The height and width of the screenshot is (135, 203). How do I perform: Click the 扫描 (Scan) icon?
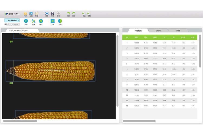[31, 13]
